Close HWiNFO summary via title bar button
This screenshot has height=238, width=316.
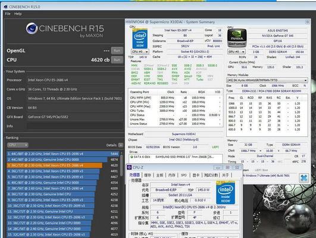[x=307, y=22]
